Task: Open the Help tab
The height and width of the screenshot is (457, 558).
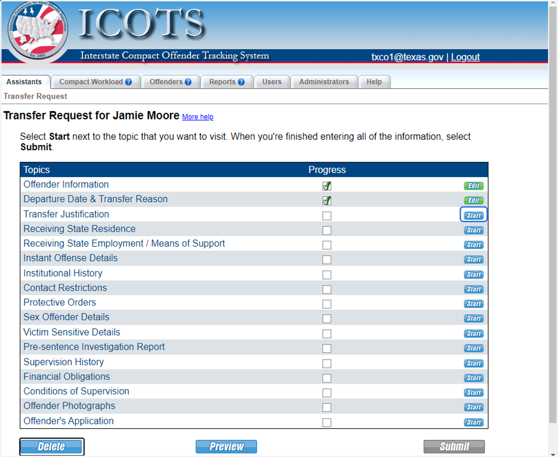Action: tap(374, 82)
